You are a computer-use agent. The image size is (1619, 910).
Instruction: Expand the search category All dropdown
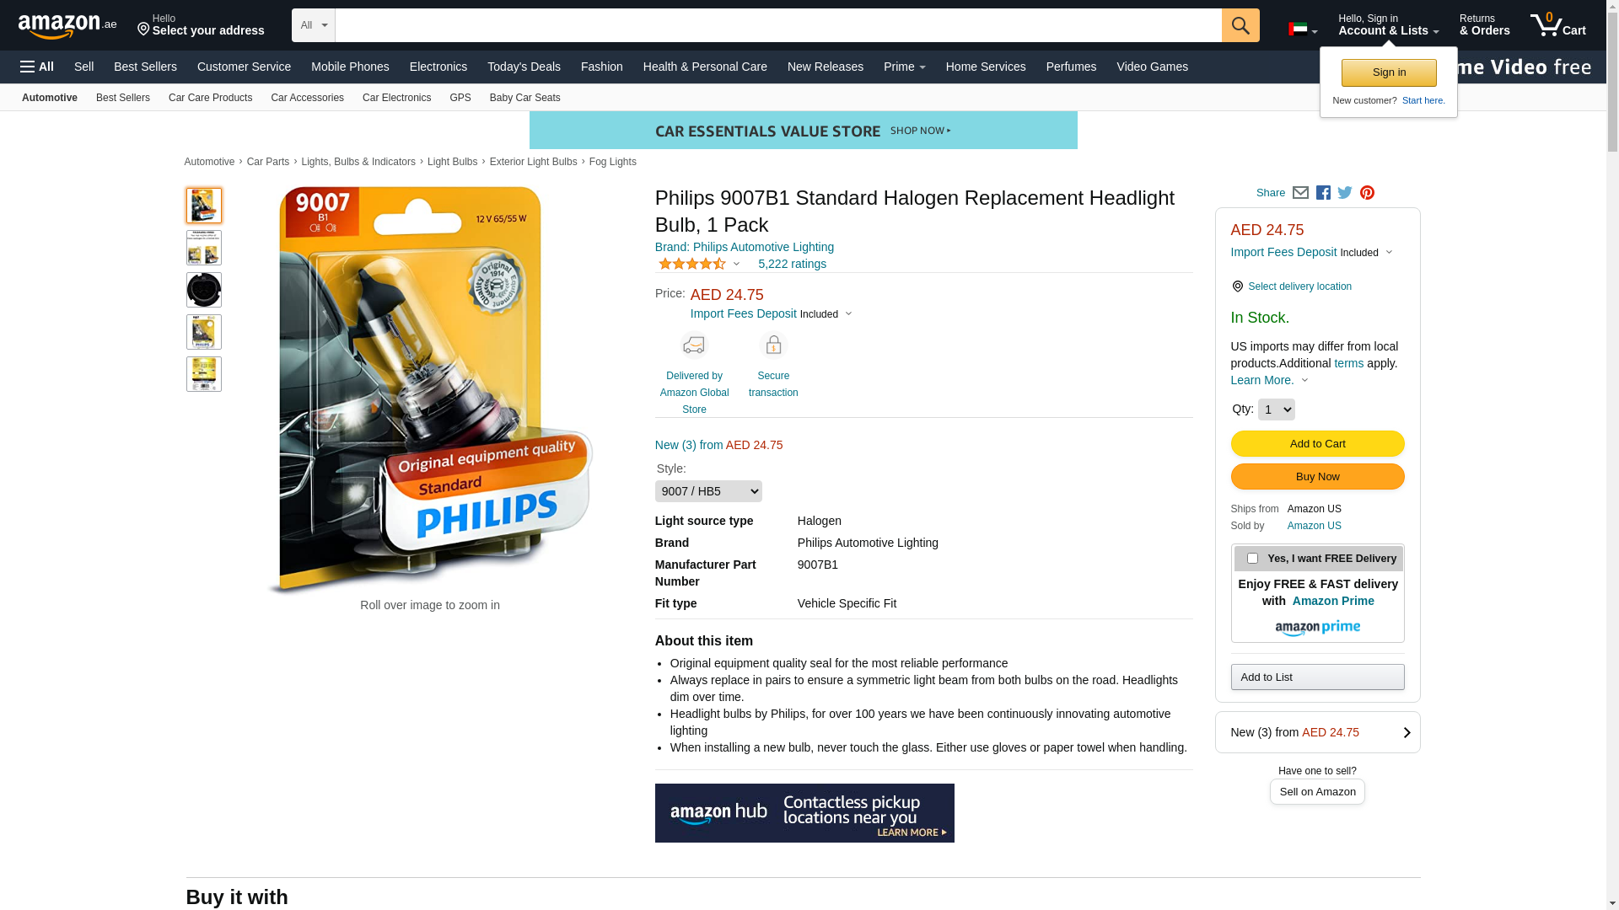pyautogui.click(x=314, y=25)
